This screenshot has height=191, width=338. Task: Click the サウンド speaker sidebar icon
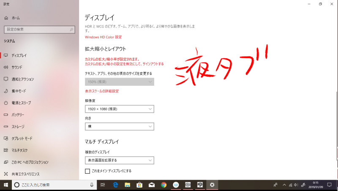6,67
